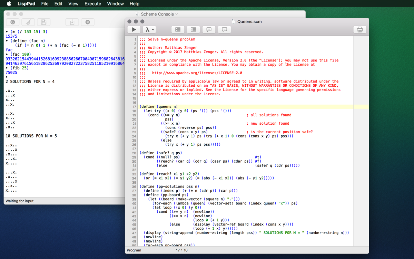Open the lambda definitions dropdown

click(150, 30)
